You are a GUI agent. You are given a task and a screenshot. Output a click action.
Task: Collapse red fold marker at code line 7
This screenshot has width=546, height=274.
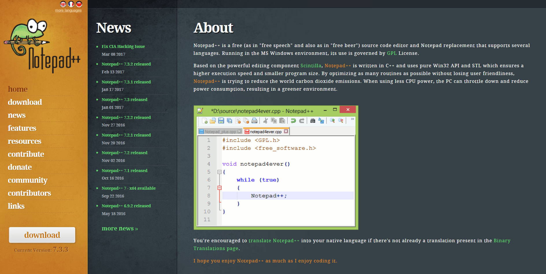219,188
